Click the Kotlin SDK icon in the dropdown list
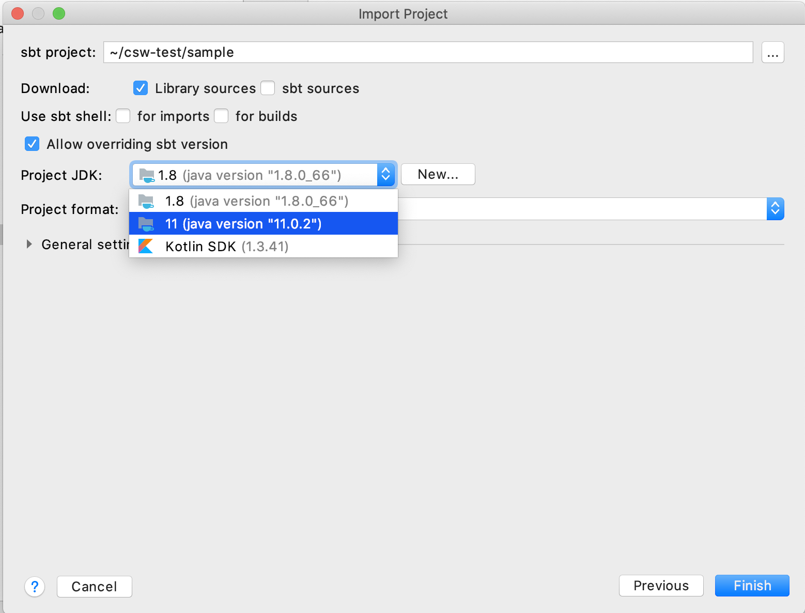 click(x=146, y=246)
